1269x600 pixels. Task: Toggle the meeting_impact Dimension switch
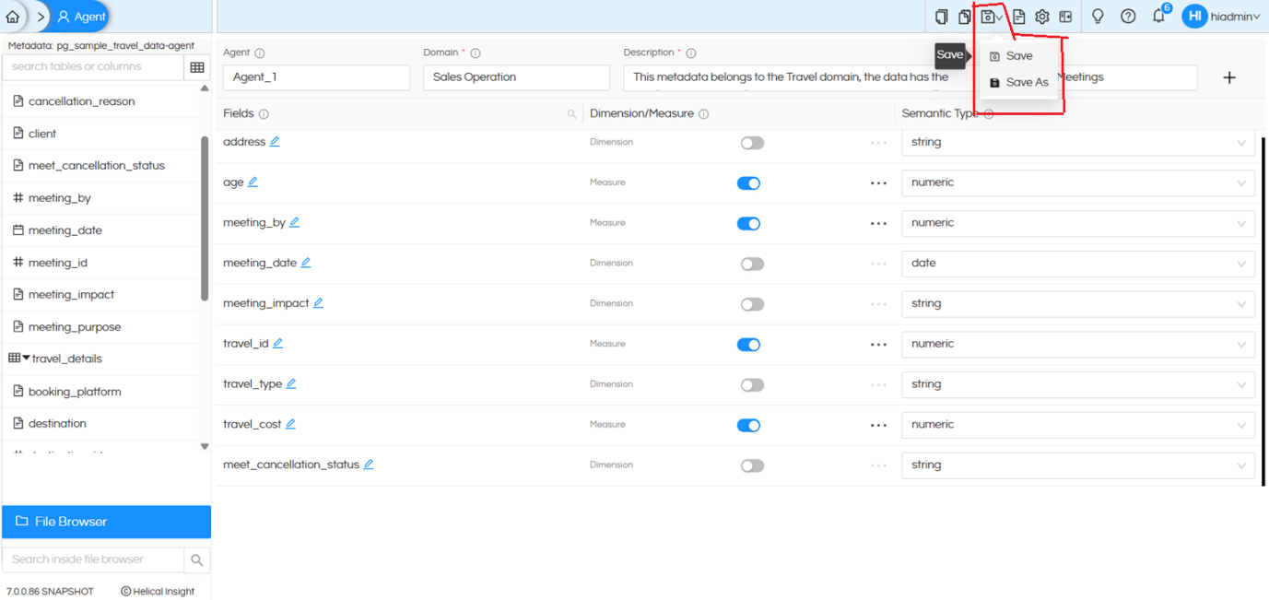click(x=752, y=305)
